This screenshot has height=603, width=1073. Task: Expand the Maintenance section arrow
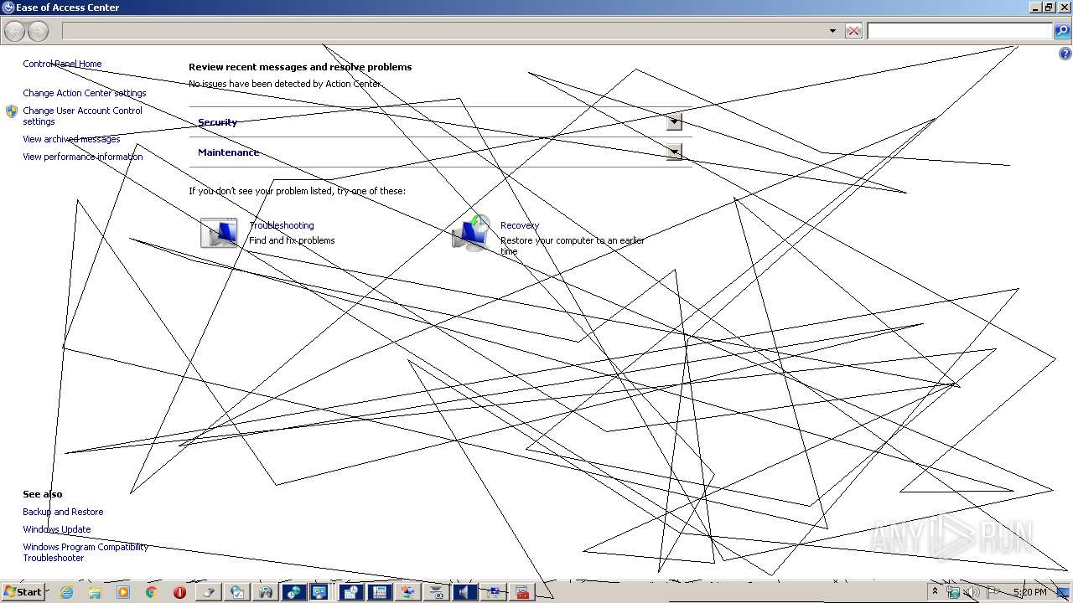[674, 152]
